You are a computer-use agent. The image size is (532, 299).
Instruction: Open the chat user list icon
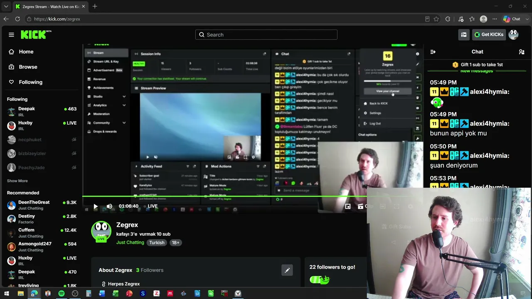pyautogui.click(x=522, y=52)
